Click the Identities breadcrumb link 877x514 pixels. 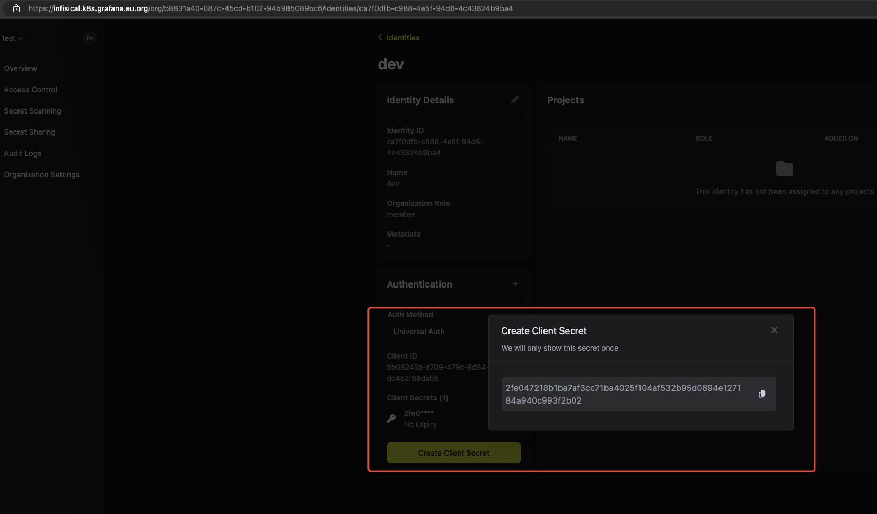point(402,38)
